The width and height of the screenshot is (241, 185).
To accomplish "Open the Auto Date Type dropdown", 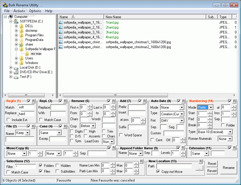I will pyautogui.click(x=182, y=114).
